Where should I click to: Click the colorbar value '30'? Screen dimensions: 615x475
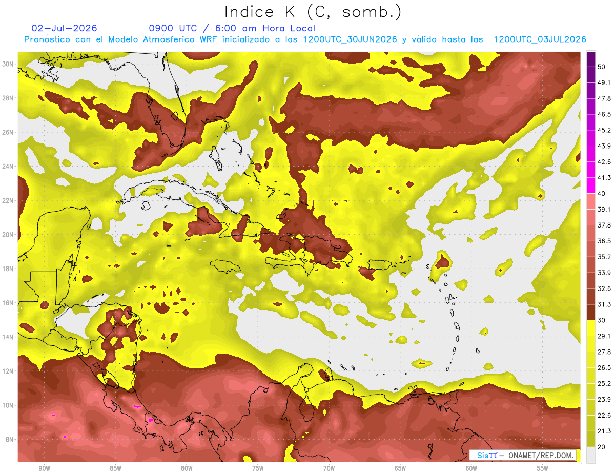point(602,320)
